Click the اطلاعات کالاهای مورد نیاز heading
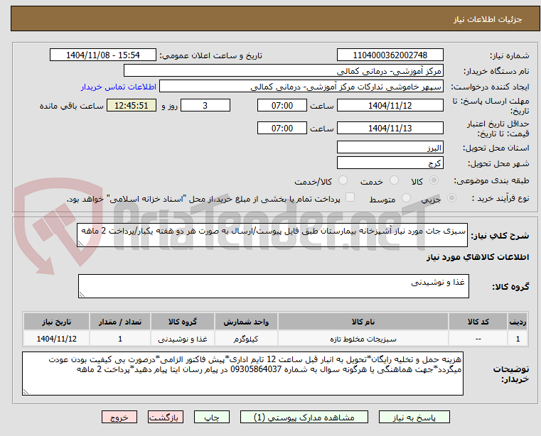541x436 pixels. pos(478,258)
